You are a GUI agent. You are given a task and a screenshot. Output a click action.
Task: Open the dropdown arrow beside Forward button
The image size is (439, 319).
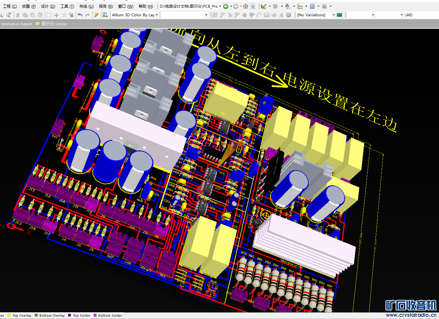(241, 6)
